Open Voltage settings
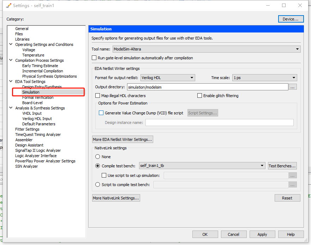 pyautogui.click(x=29, y=50)
